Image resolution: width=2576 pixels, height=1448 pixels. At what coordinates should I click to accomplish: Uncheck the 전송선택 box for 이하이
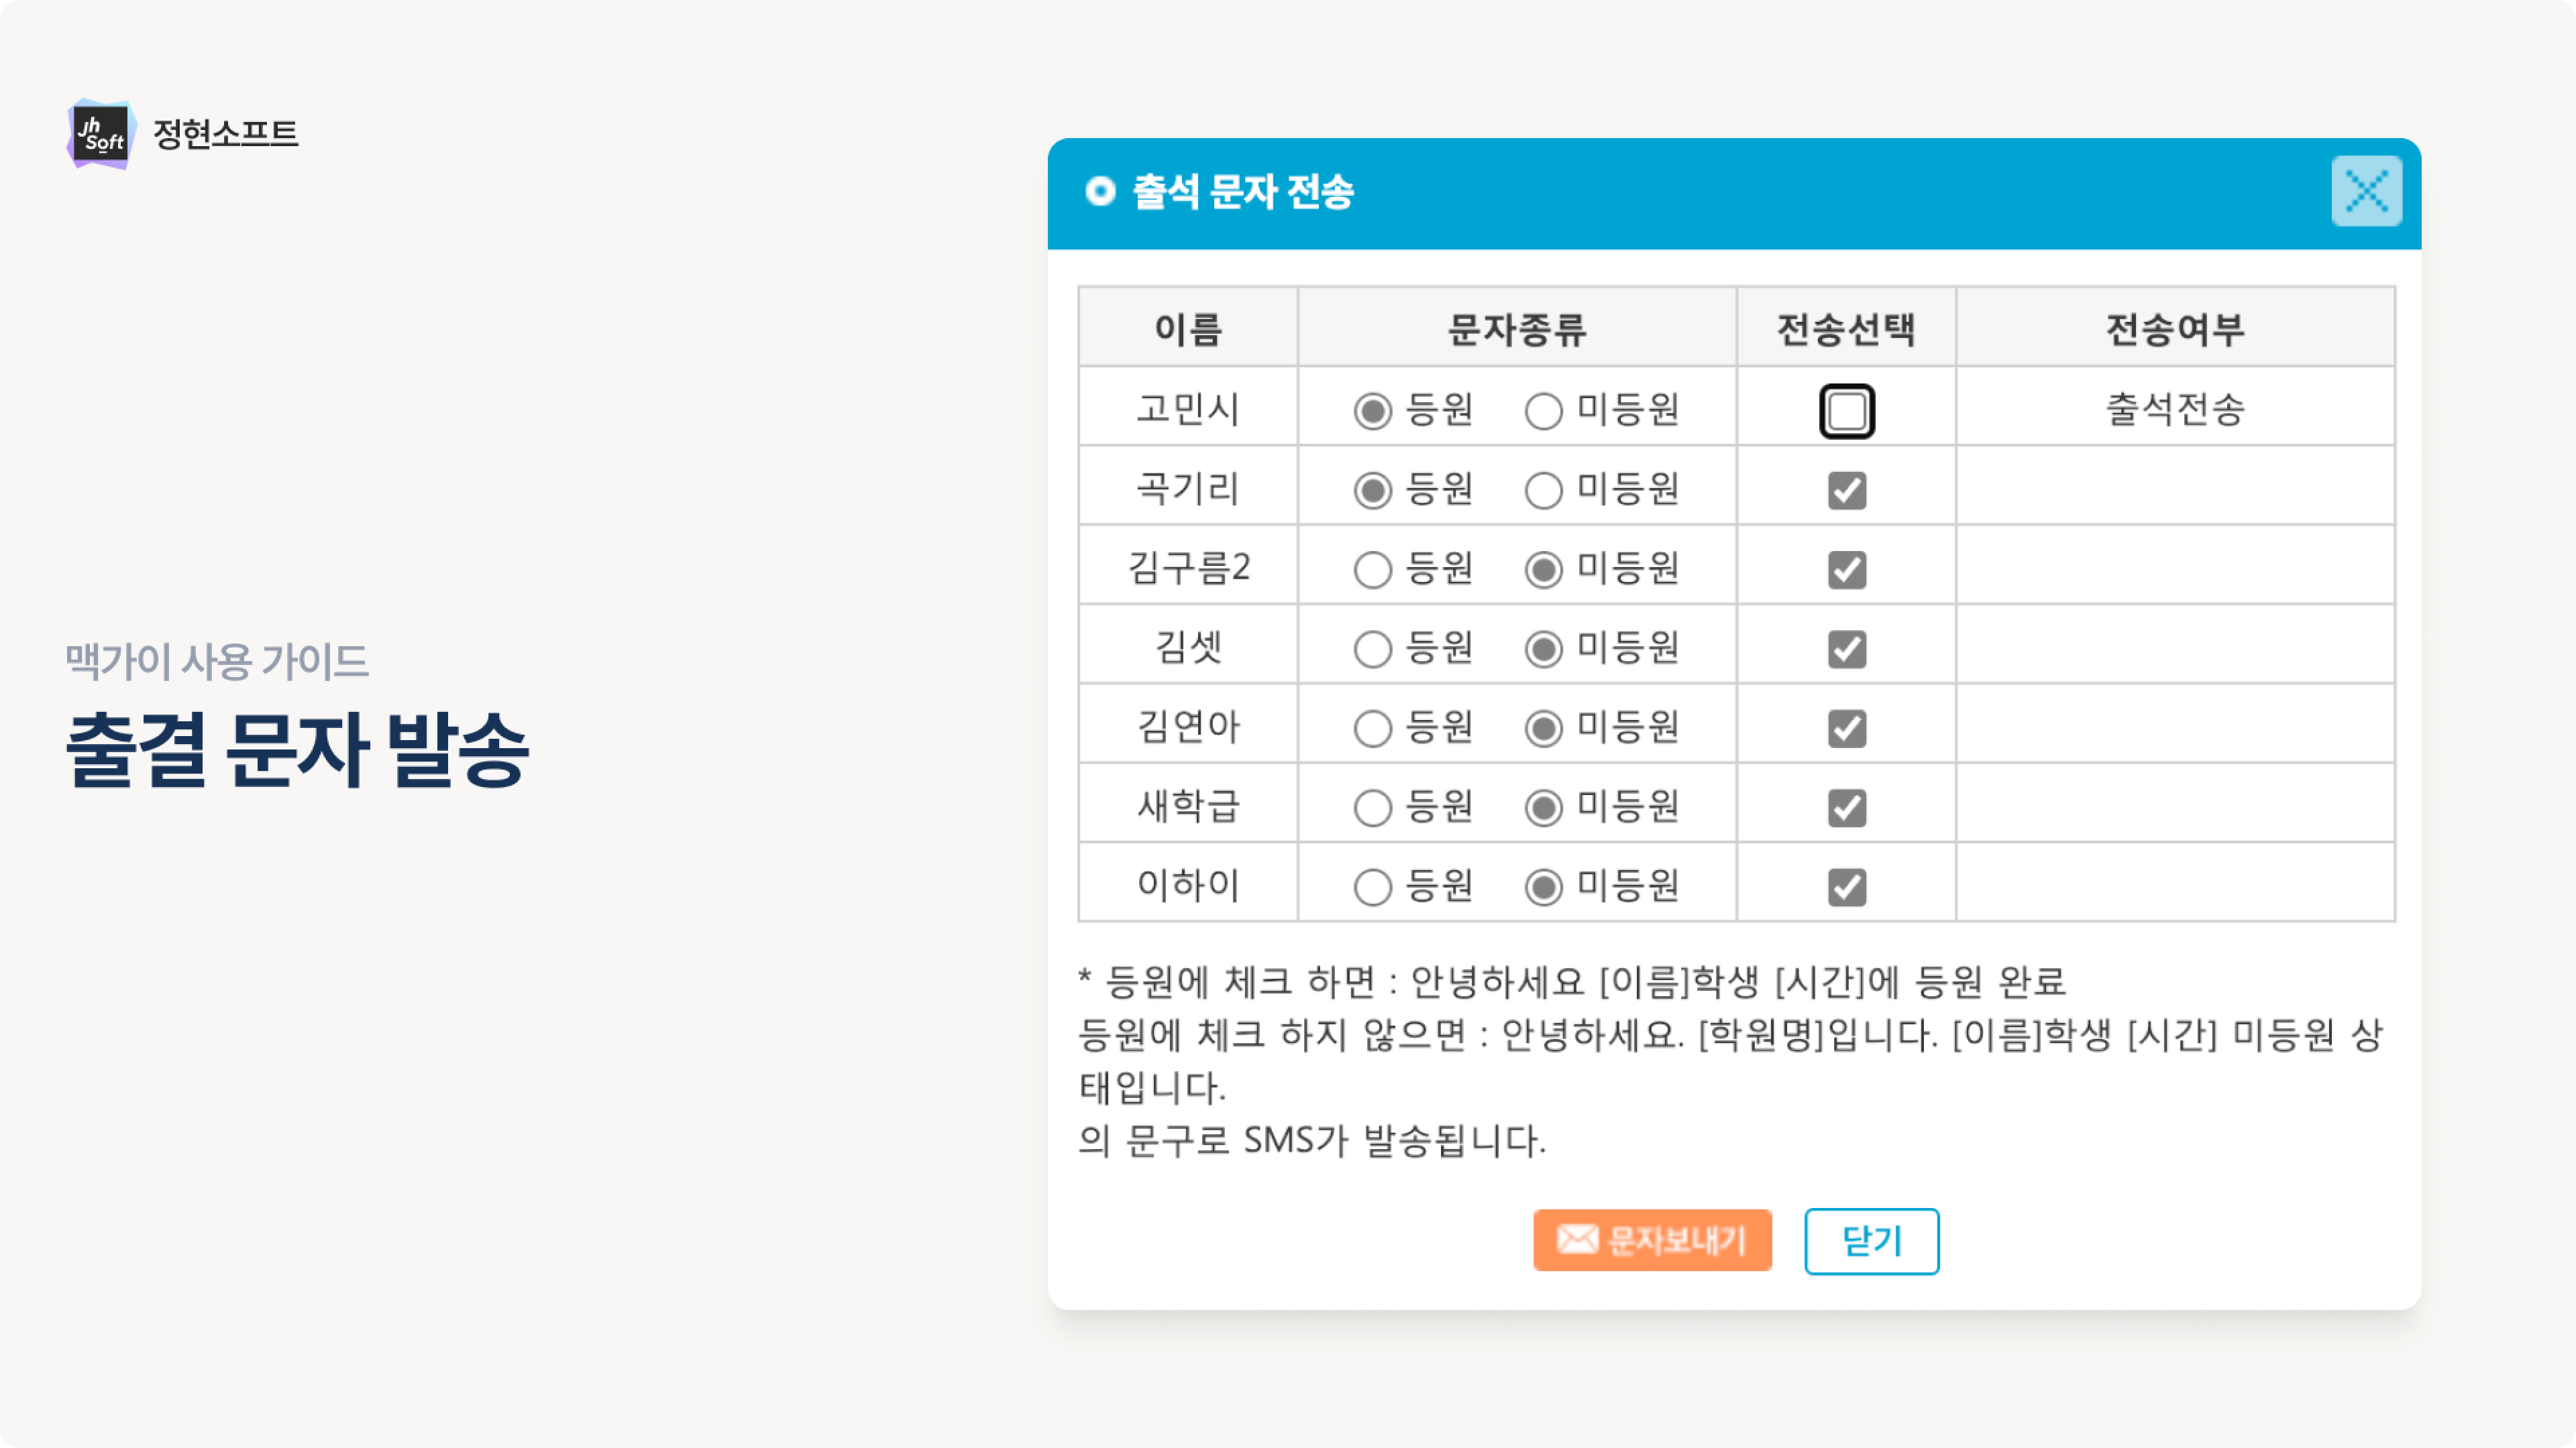(1846, 888)
